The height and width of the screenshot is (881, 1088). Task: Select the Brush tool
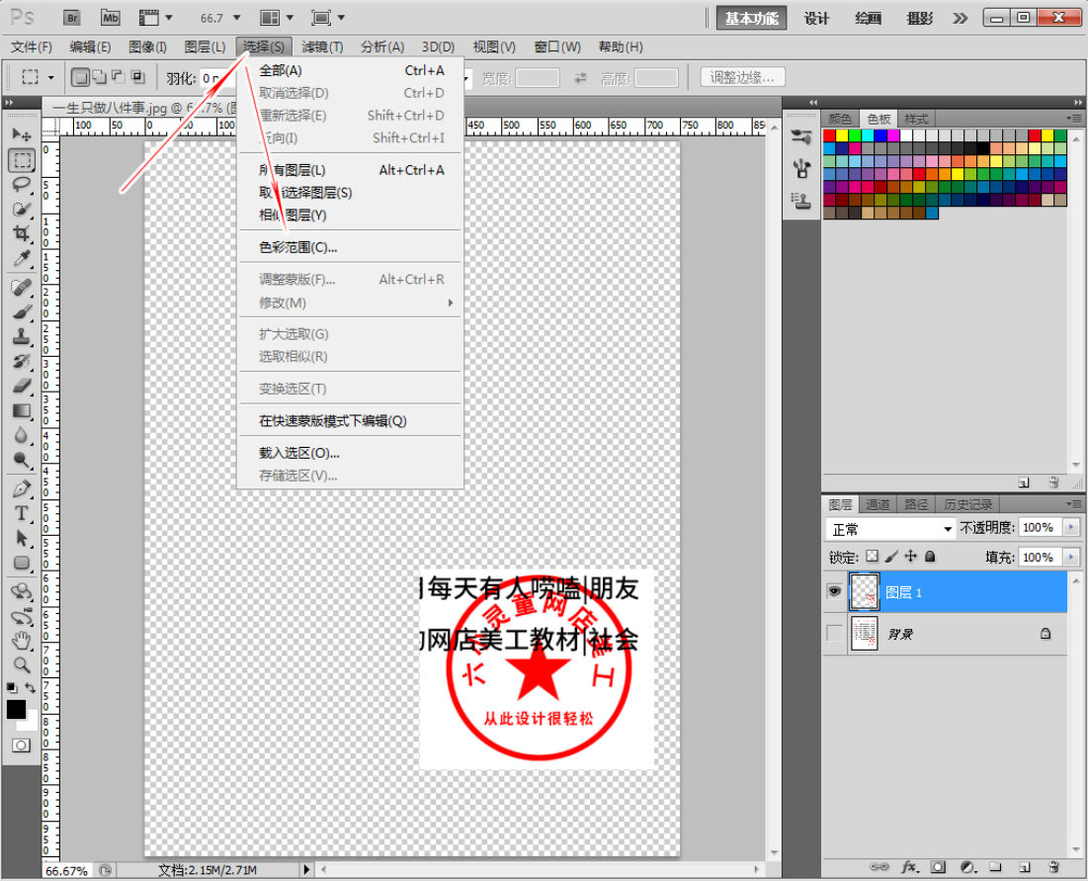[x=22, y=311]
